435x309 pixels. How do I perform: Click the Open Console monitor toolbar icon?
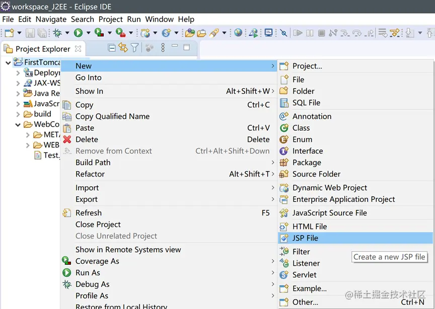[268, 33]
